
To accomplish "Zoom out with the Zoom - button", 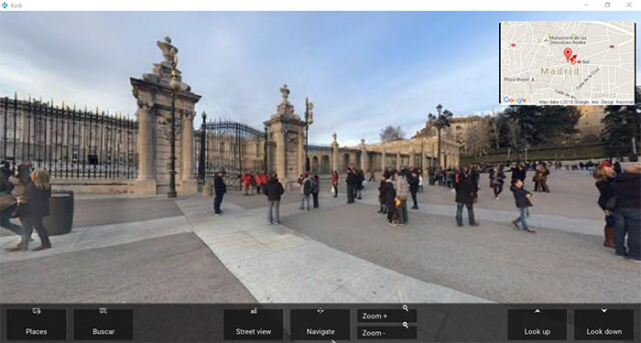I will pyautogui.click(x=386, y=332).
